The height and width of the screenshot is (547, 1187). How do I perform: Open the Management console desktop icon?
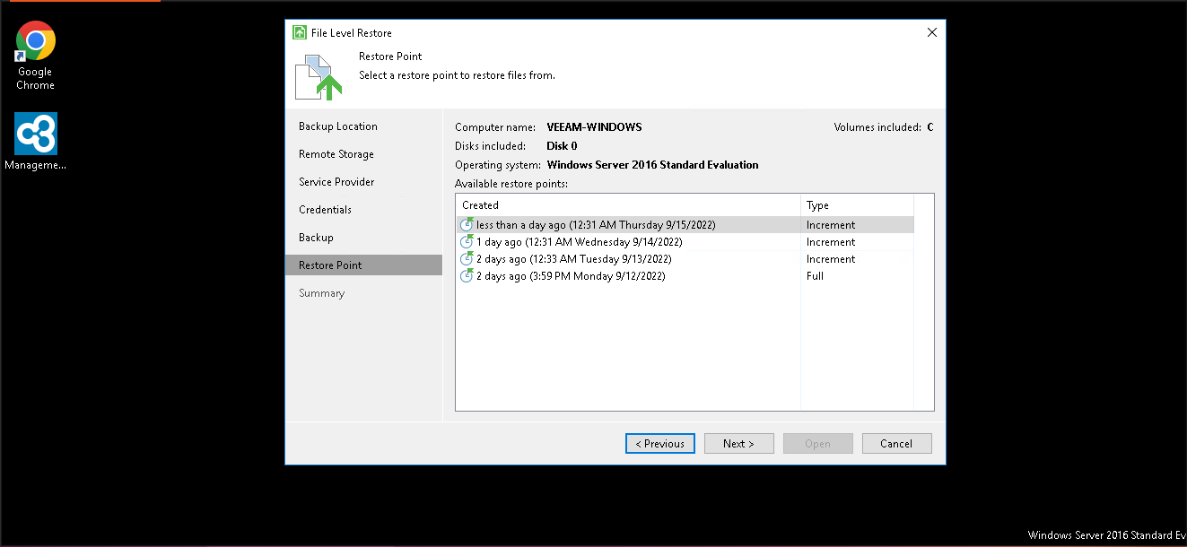pos(36,134)
